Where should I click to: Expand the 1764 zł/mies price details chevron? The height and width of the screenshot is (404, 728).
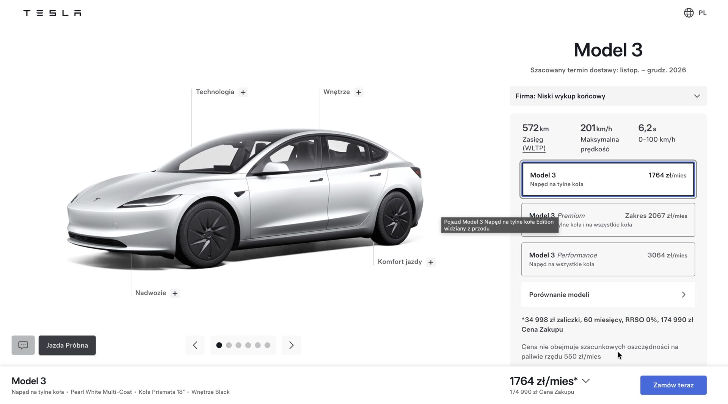(586, 381)
